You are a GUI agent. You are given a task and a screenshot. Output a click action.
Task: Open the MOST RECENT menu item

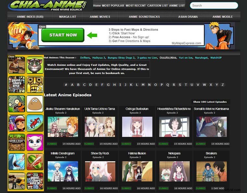pos(136,6)
